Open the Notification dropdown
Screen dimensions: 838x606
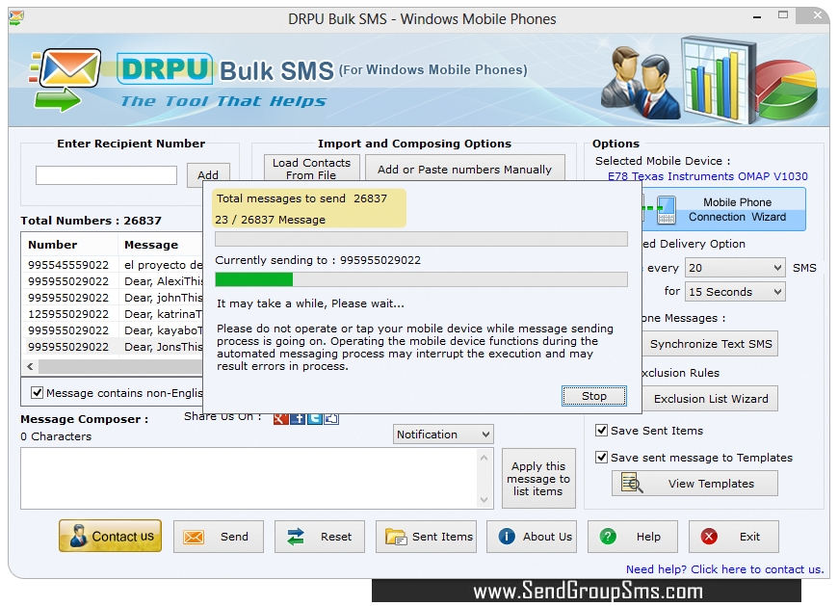(443, 435)
